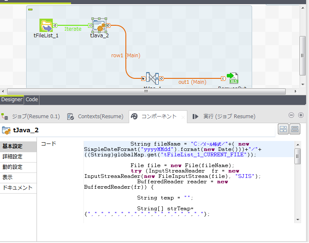Click the code editor scroll down arrow

tap(298, 220)
